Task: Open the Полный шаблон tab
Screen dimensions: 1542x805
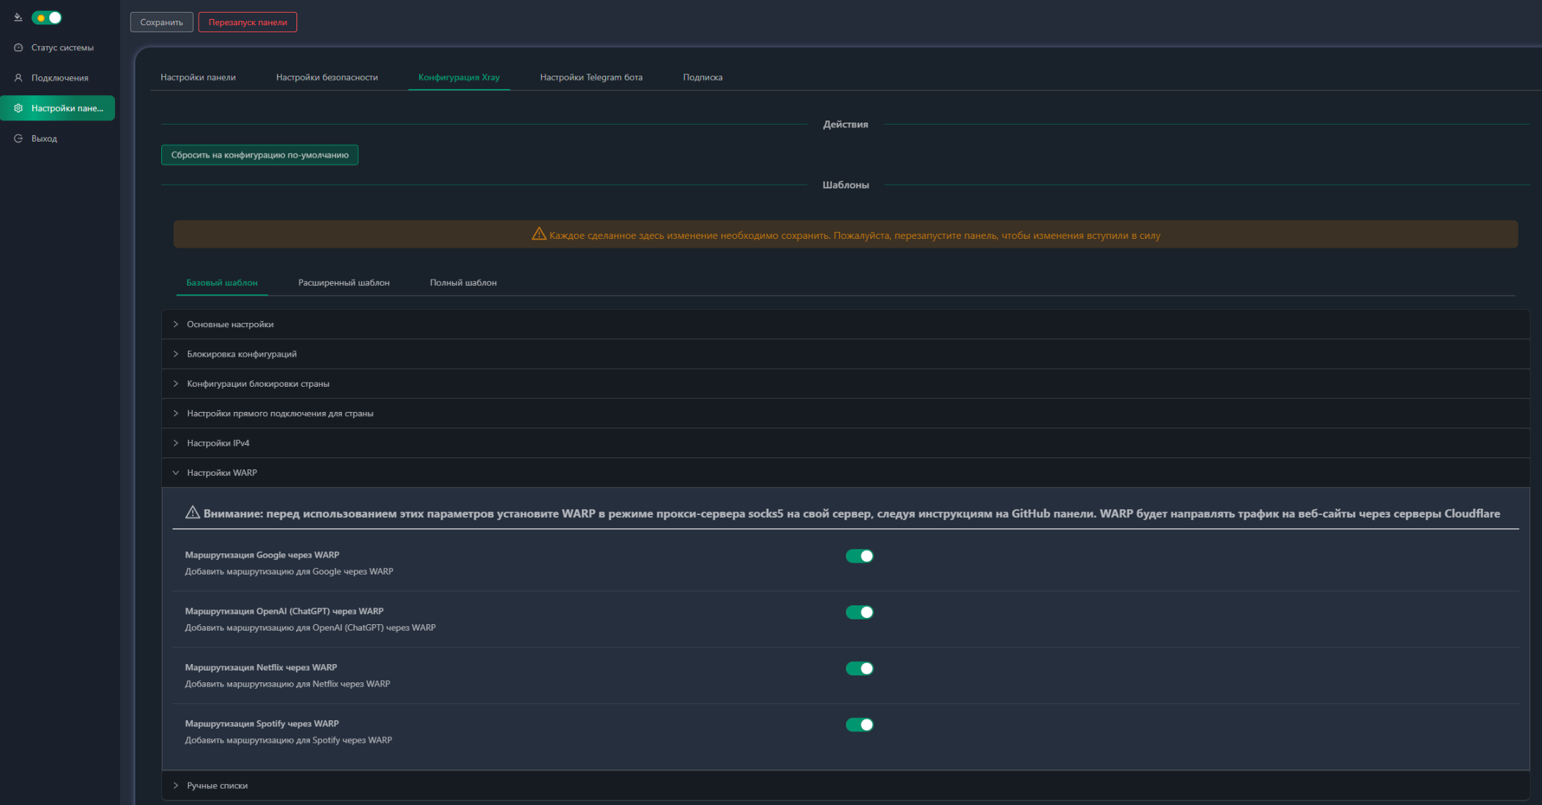Action: point(463,282)
